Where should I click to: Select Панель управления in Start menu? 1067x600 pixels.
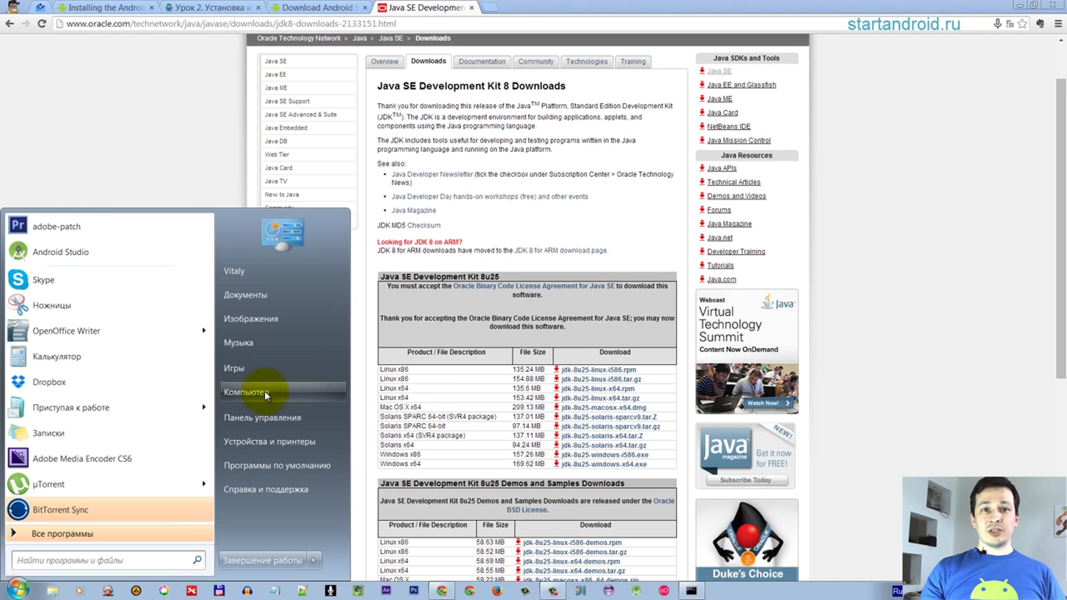point(262,417)
